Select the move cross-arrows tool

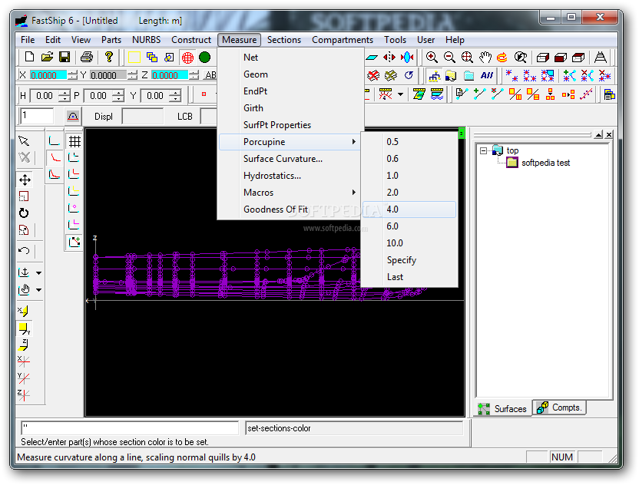(x=25, y=180)
